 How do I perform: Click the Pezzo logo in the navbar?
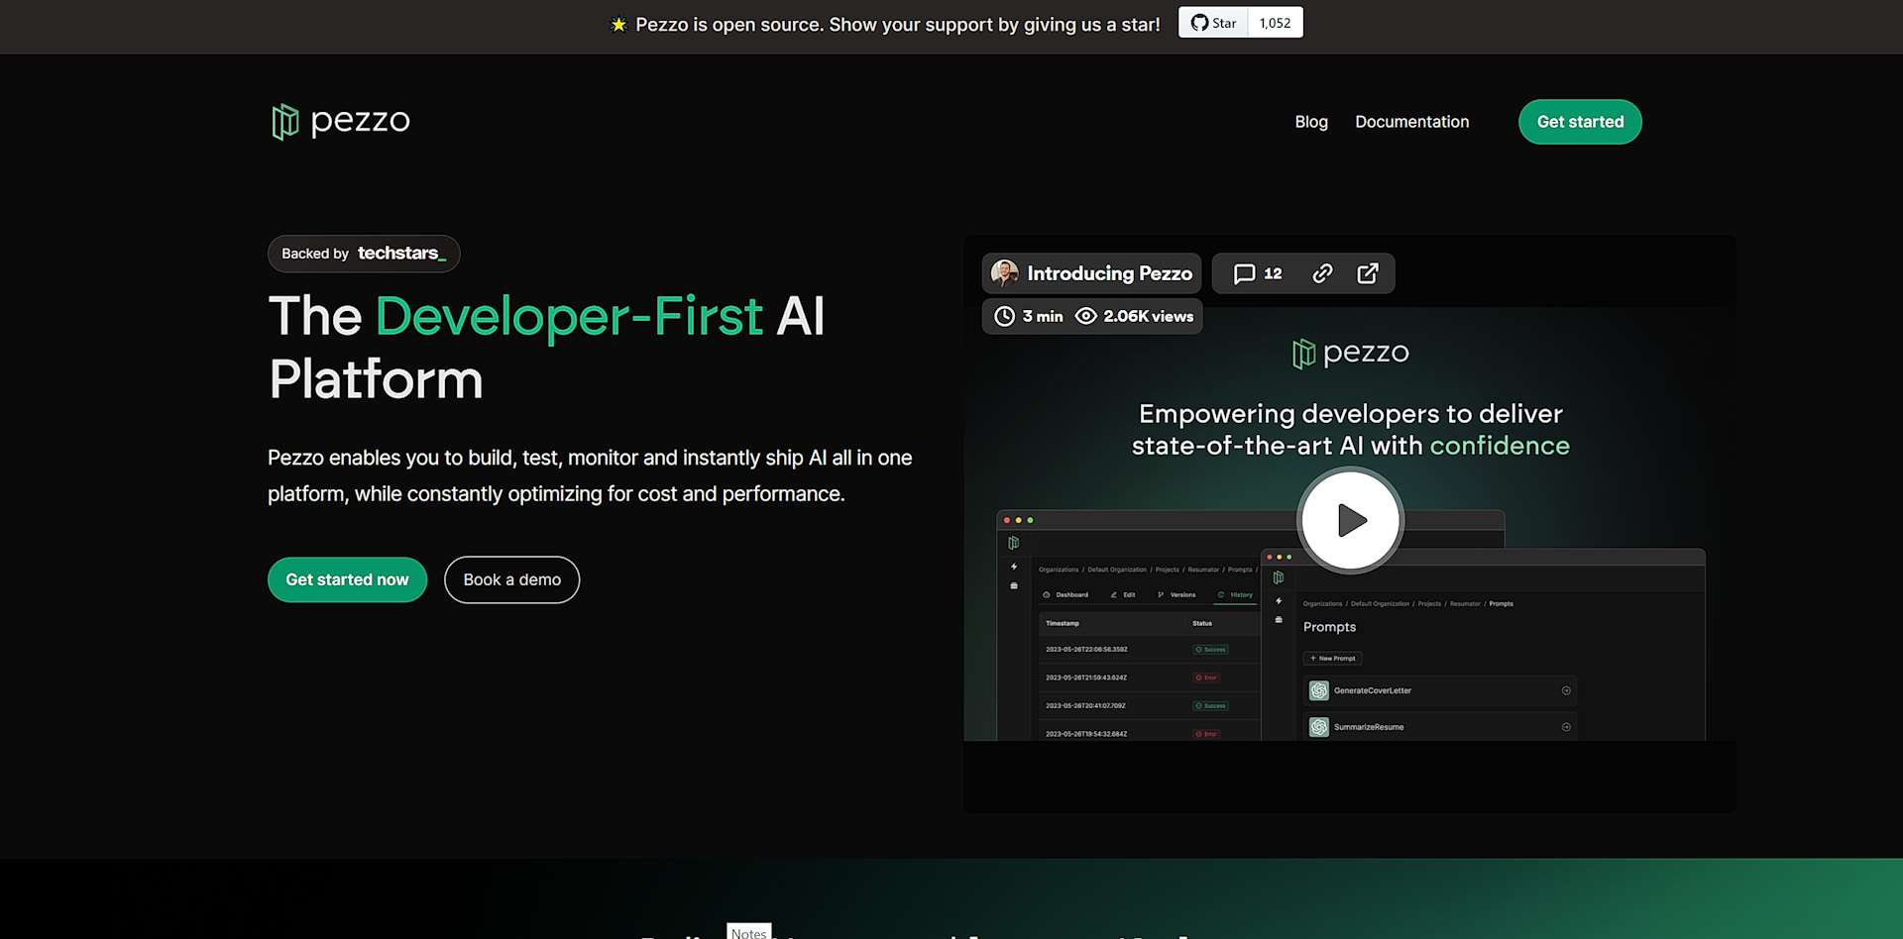(339, 121)
